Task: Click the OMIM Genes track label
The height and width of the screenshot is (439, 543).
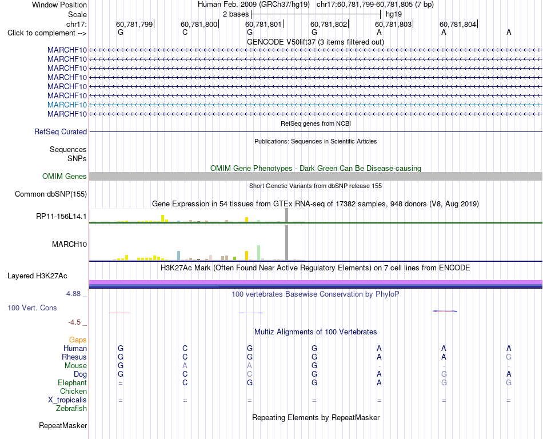Action: pos(65,176)
